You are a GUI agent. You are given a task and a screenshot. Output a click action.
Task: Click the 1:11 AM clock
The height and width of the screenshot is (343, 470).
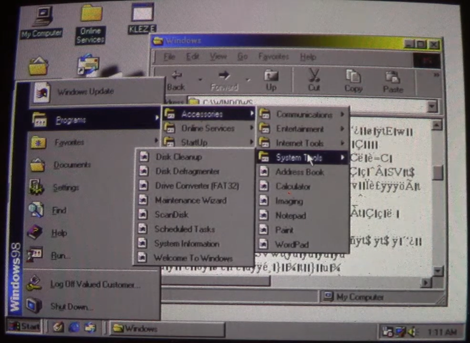click(x=442, y=332)
